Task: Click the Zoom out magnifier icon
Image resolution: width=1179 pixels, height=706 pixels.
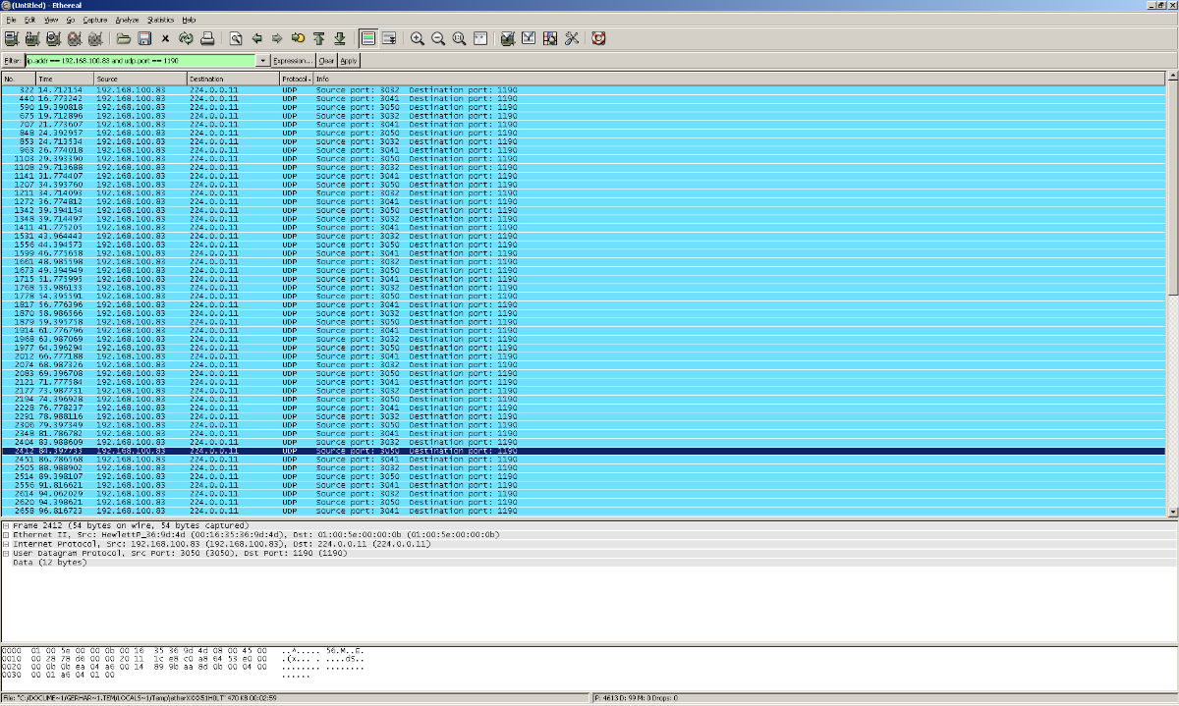Action: [438, 39]
